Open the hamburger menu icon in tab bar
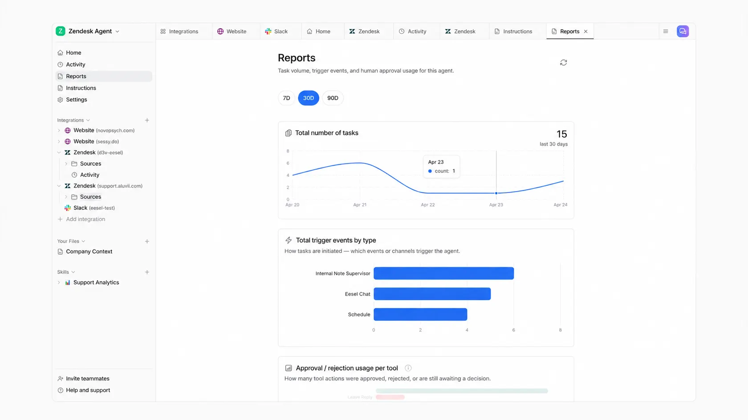 coord(666,32)
